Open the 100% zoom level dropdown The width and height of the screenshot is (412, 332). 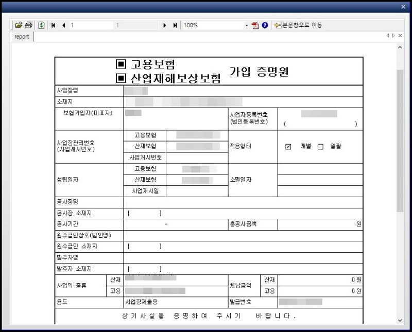tap(247, 25)
